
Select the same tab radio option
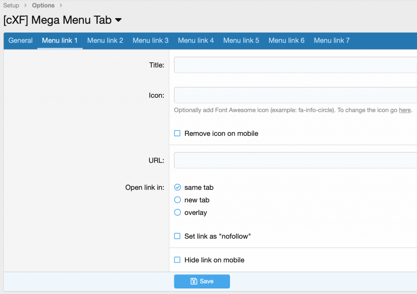coord(178,187)
